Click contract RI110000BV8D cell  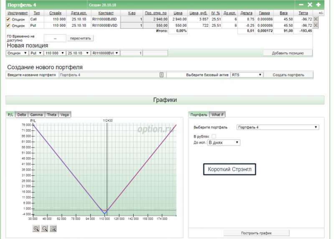pos(106,25)
